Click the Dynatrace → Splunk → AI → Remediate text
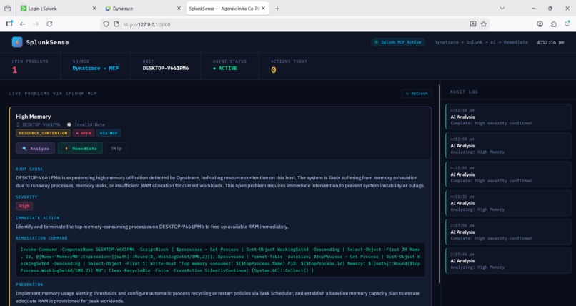 coord(481,42)
